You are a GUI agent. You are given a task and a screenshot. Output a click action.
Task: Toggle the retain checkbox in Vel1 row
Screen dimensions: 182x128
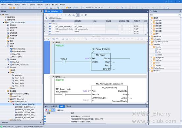pyautogui.click(x=122, y=31)
